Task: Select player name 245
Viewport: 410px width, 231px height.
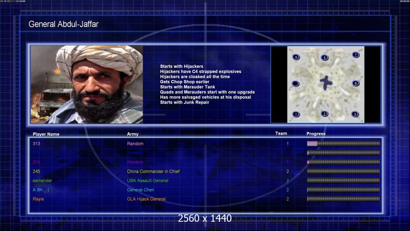Action: 36,171
